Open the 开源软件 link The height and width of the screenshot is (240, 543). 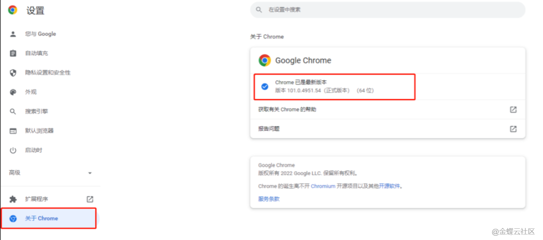pos(389,186)
